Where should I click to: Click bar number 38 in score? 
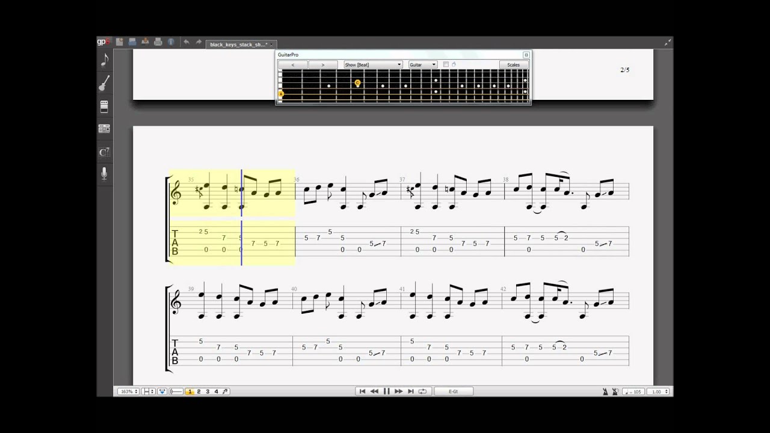[x=506, y=180]
